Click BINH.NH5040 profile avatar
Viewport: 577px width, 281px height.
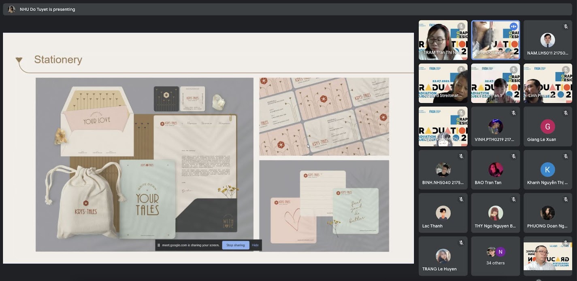pos(443,170)
